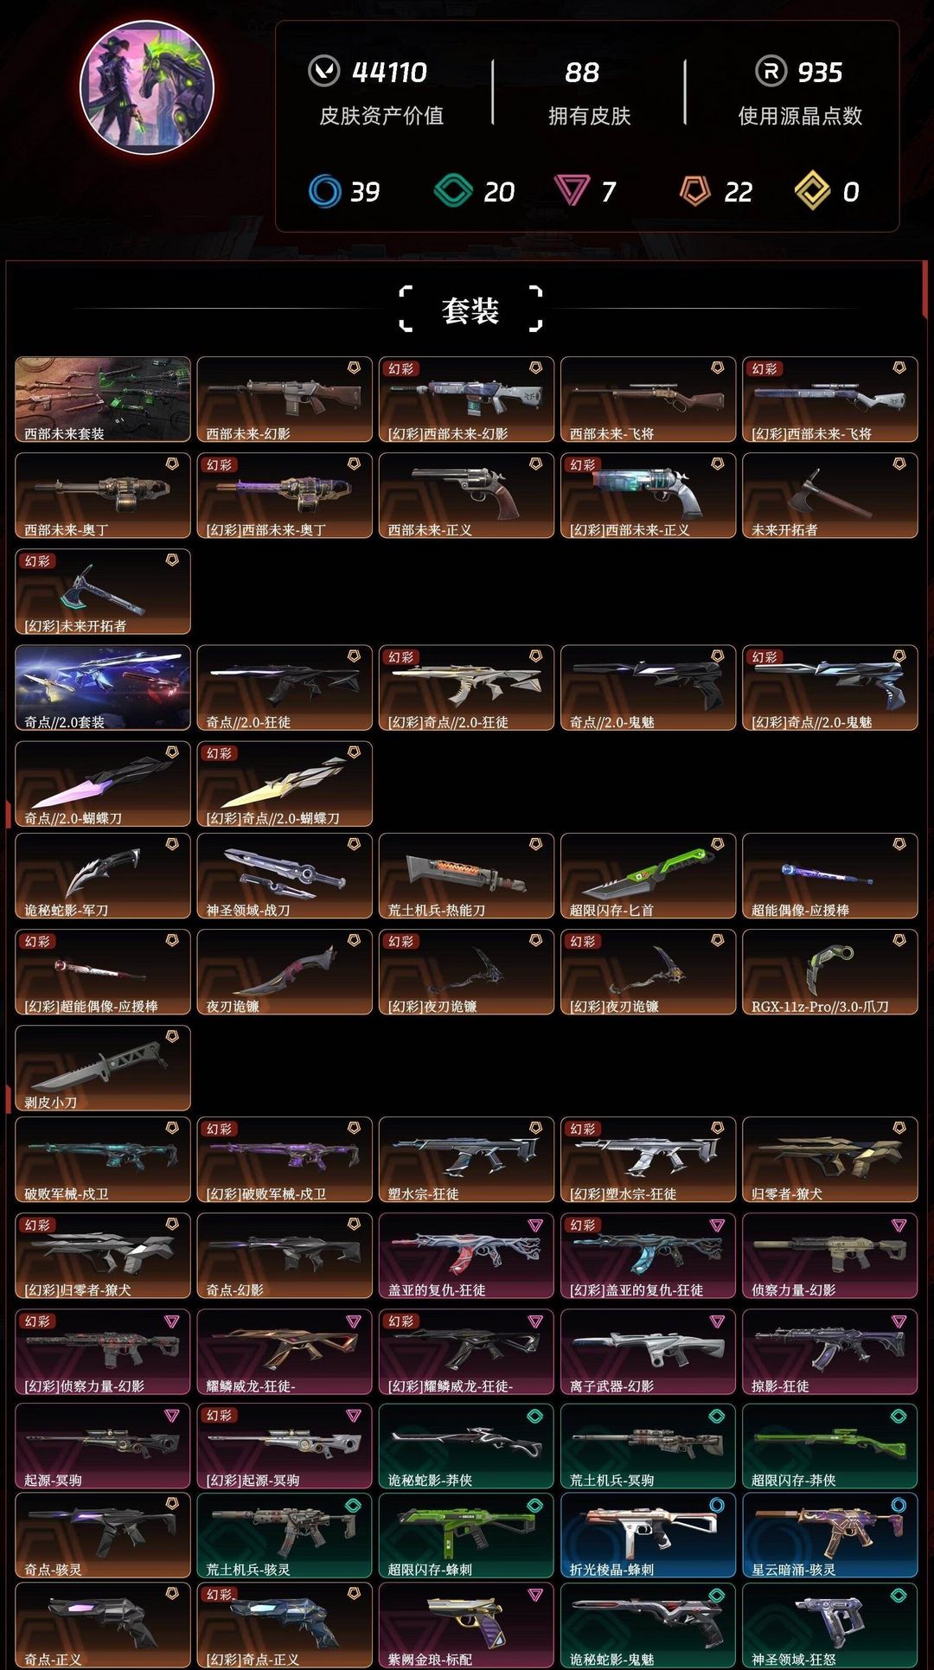
Task: Select the green diamond tier icon
Action: coord(453,191)
